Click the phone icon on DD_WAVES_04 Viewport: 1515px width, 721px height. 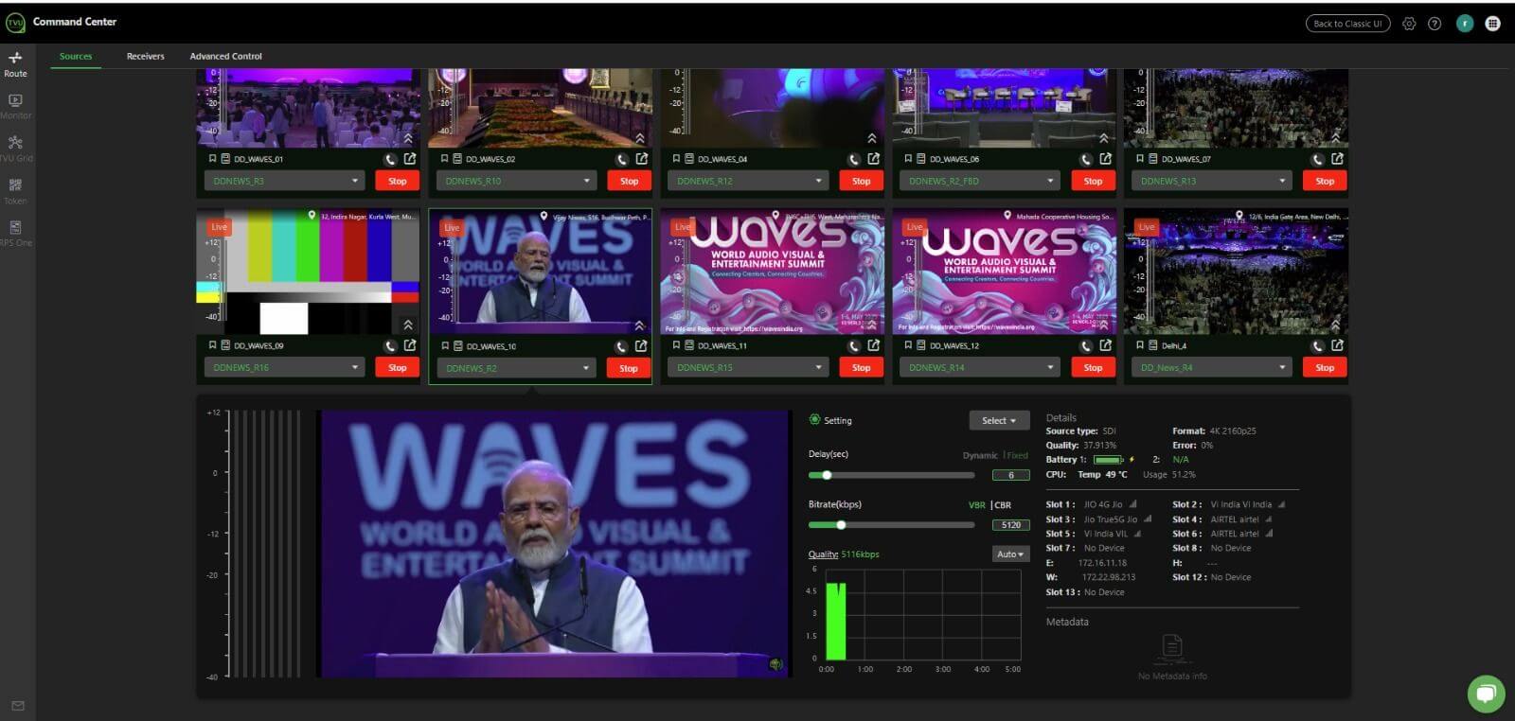coord(854,159)
